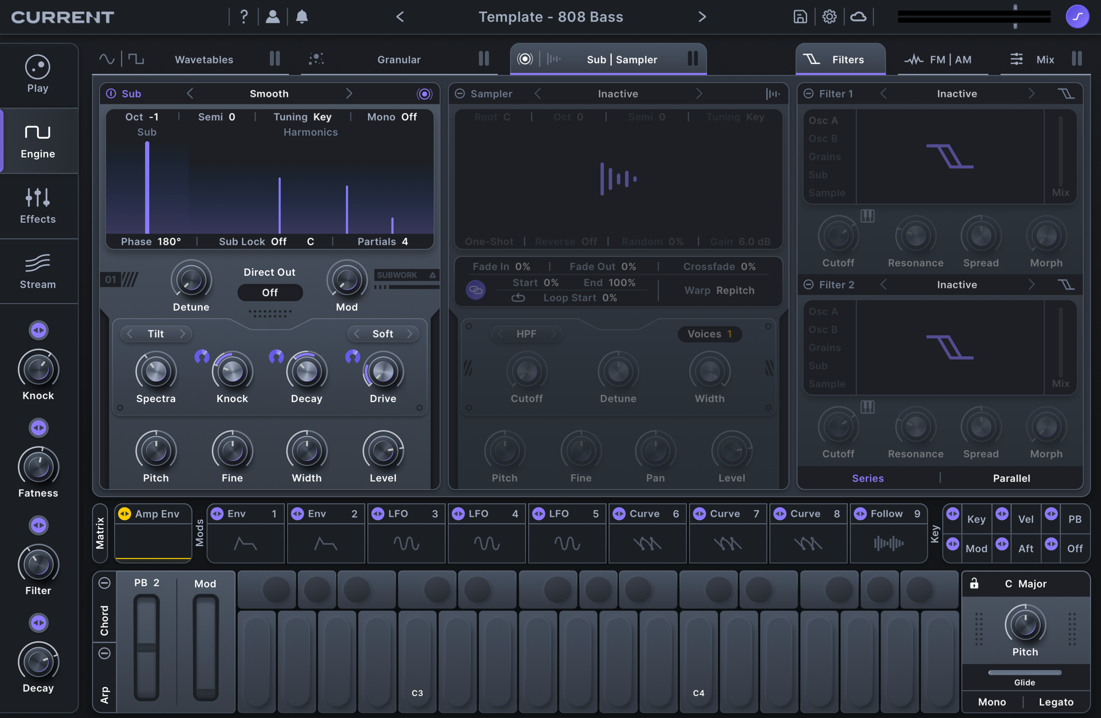Viewport: 1101px width, 718px height.
Task: Click the cloud icon in header
Action: pos(858,17)
